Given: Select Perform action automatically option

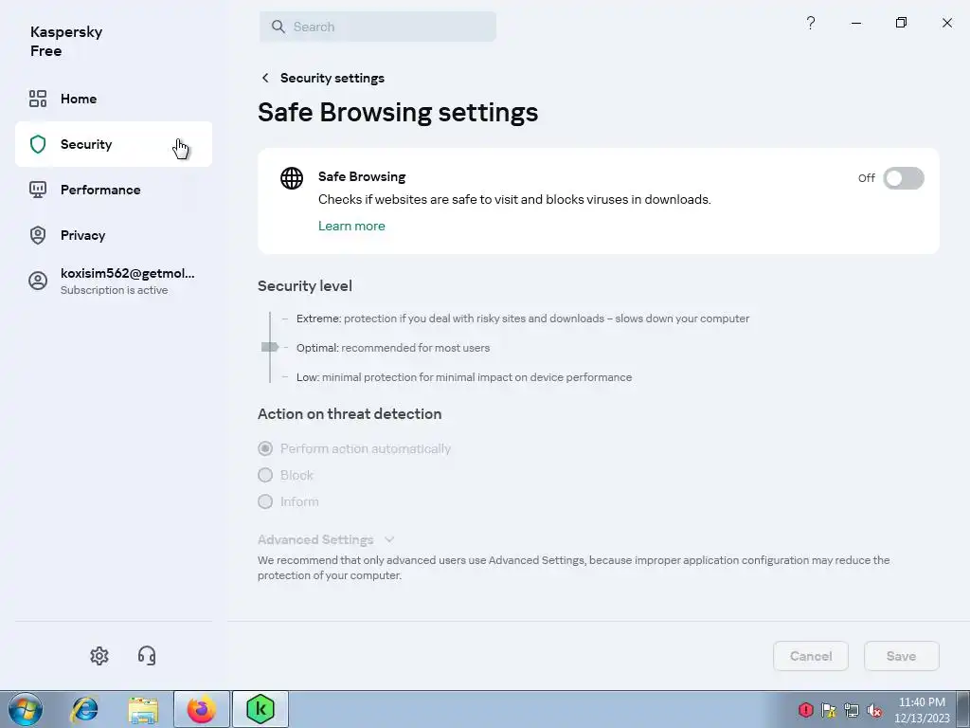Looking at the screenshot, I should tap(354, 448).
